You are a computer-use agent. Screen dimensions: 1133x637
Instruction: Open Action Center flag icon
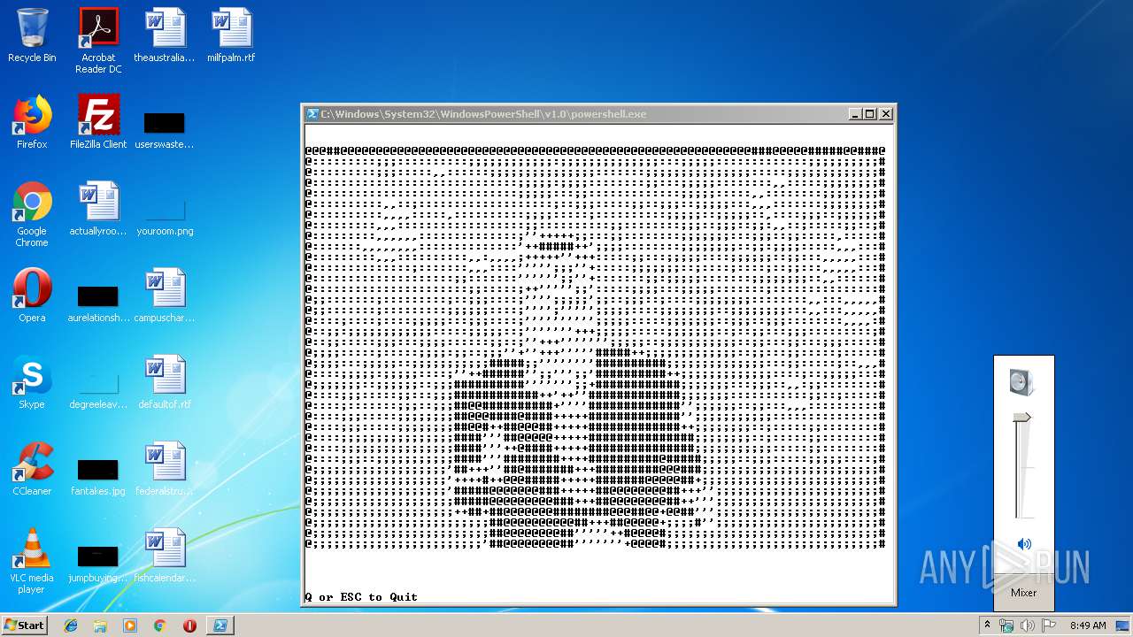(x=1049, y=625)
